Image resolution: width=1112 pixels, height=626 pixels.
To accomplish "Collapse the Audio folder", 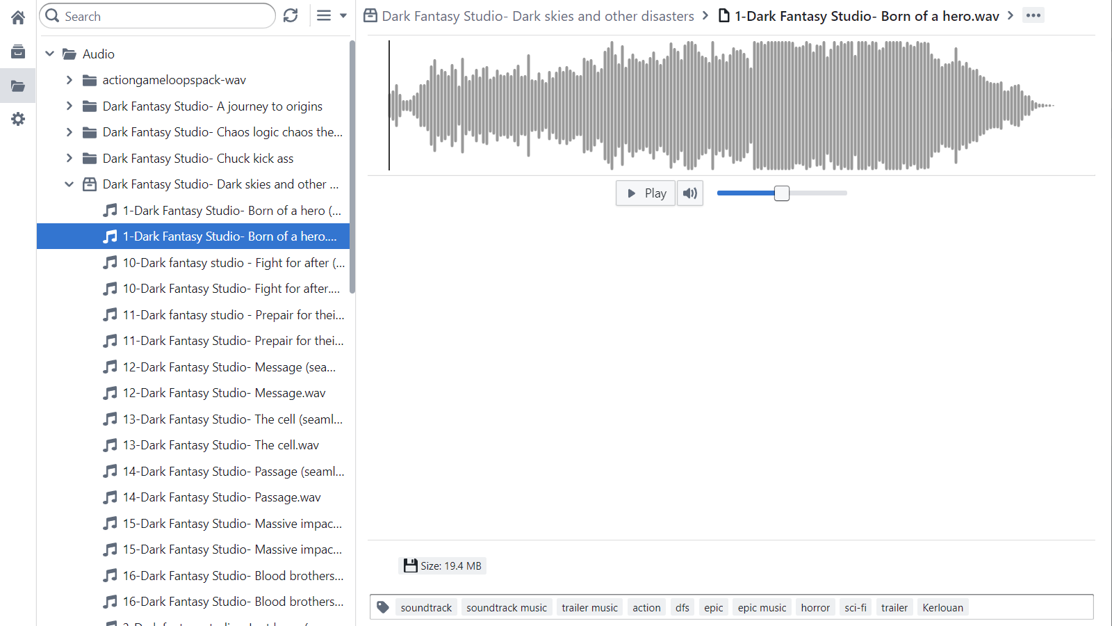I will (49, 54).
